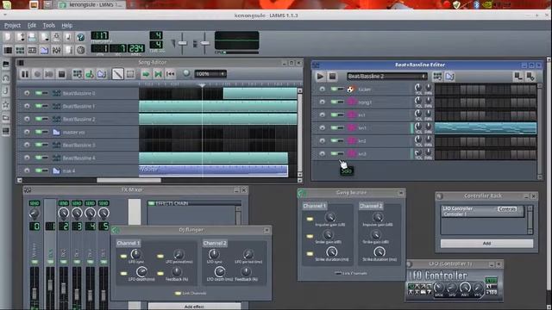552x310 pixels.
Task: Open the zoom 100% combo box
Action: [210, 74]
